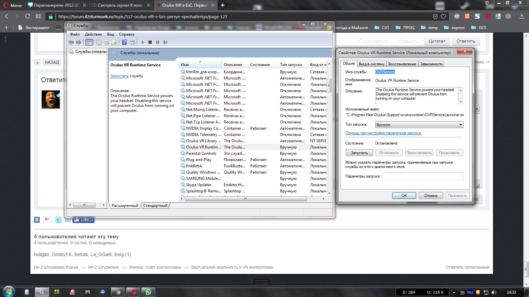Screen dimensions: 529x297
Task: Select the Общие tab in properties dialog
Action: tap(348, 63)
